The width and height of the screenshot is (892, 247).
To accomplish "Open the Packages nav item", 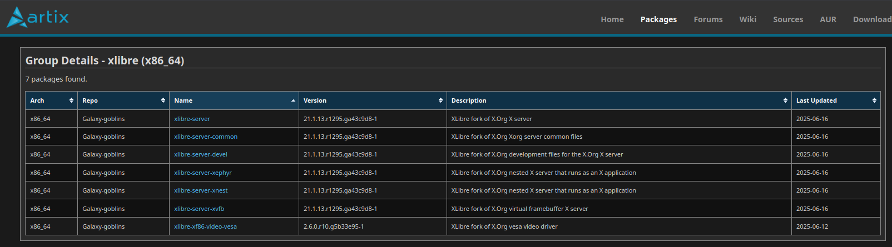I will point(658,19).
